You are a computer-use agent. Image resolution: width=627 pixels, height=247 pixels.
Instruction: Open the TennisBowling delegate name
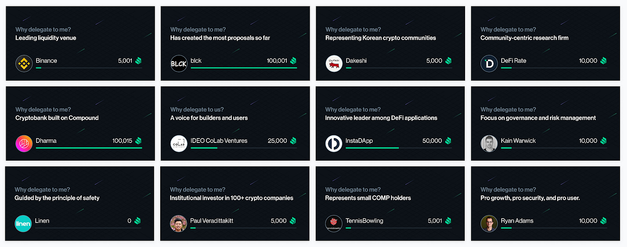pyautogui.click(x=364, y=221)
